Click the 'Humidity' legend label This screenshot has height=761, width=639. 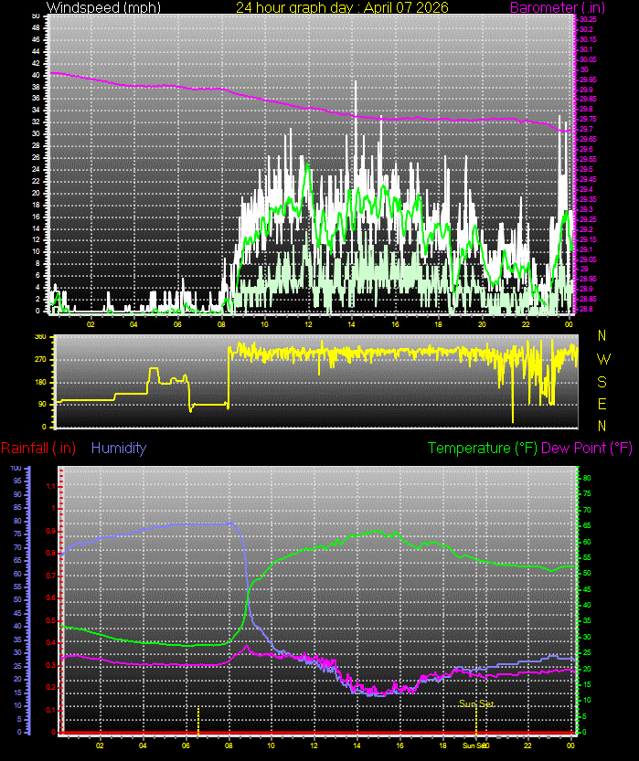pyautogui.click(x=119, y=448)
